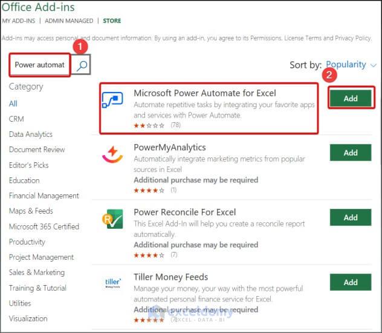Image resolution: width=382 pixels, height=333 pixels.
Task: Click Power Automate's two-star rating
Action: click(149, 125)
